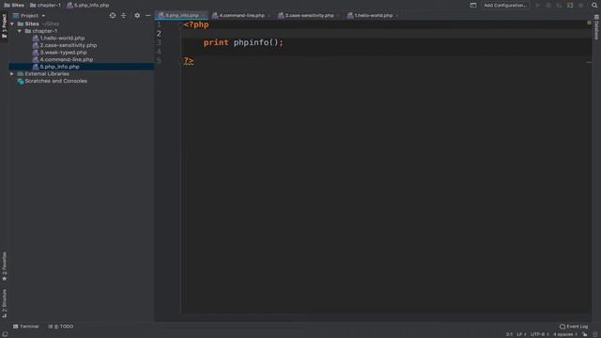Collapse the chapter-1 folder
This screenshot has width=601, height=338.
point(20,31)
